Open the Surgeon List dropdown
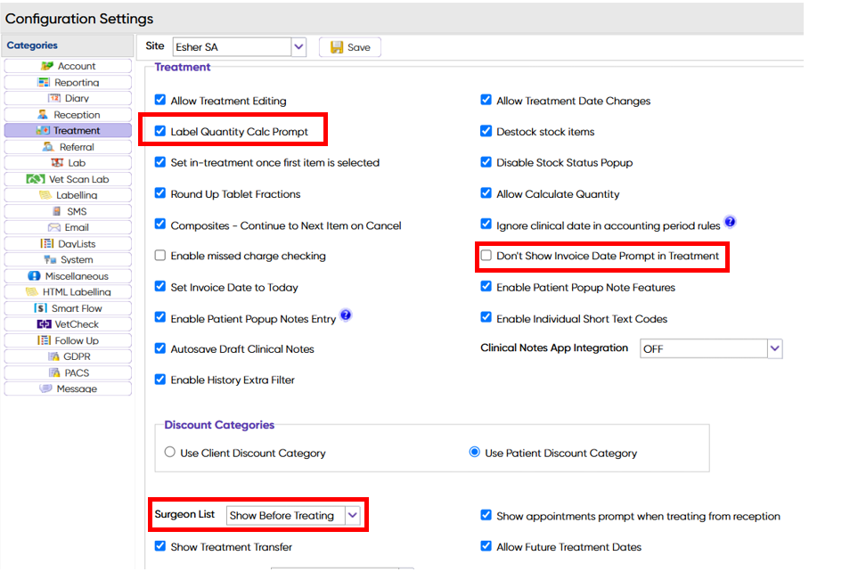The width and height of the screenshot is (858, 572). 353,515
